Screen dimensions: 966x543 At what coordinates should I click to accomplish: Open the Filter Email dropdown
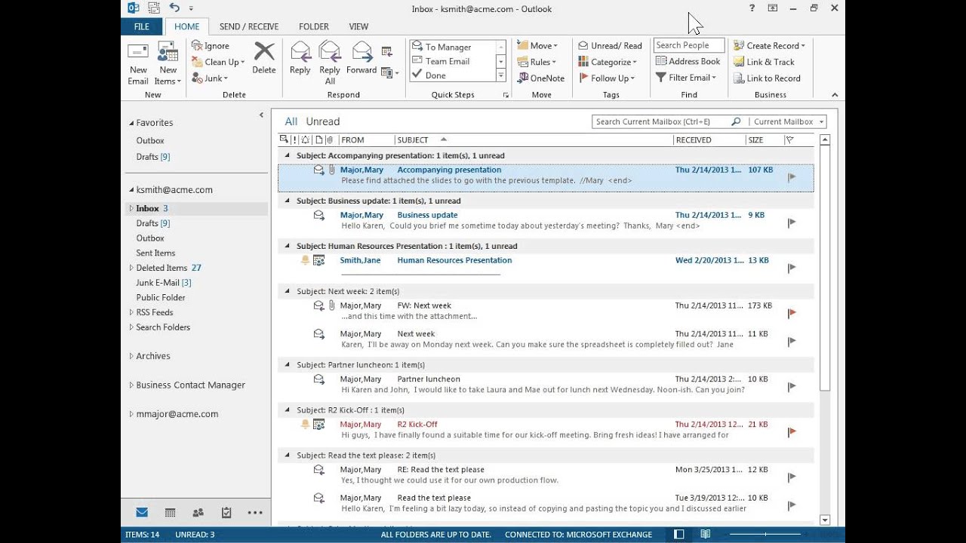(x=686, y=77)
